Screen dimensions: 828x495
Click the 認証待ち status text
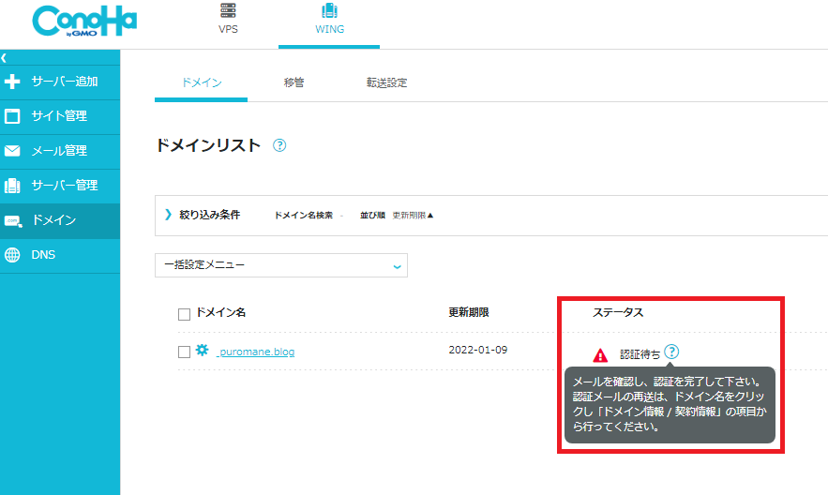pos(640,354)
